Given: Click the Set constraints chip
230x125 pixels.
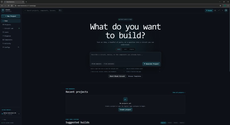Looking at the screenshot, I should (x=109, y=64).
